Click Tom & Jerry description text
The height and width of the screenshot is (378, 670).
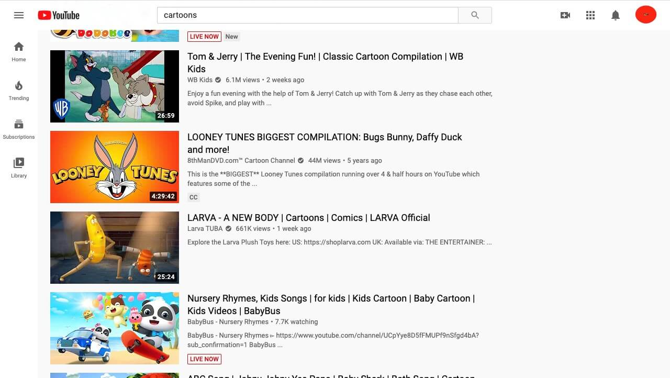[340, 98]
